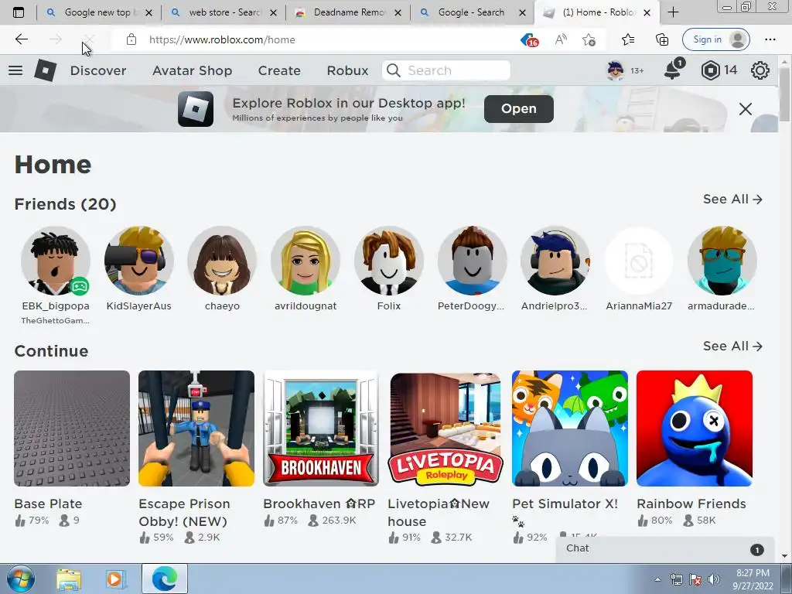Click the Edge Sign in button
The height and width of the screenshot is (594, 792).
[x=715, y=39]
